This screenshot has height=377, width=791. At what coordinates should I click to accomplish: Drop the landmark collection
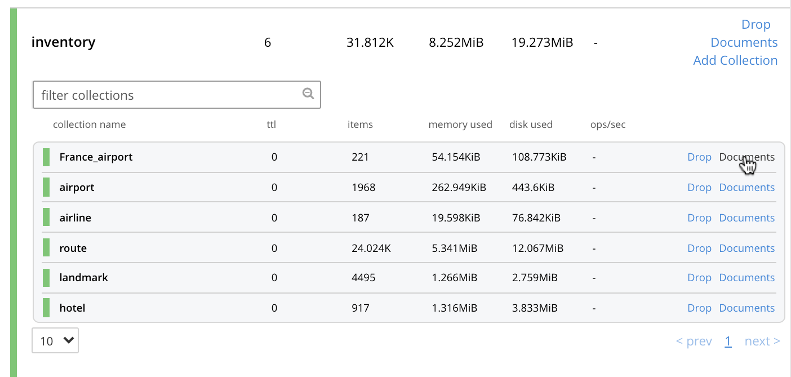[x=699, y=278]
